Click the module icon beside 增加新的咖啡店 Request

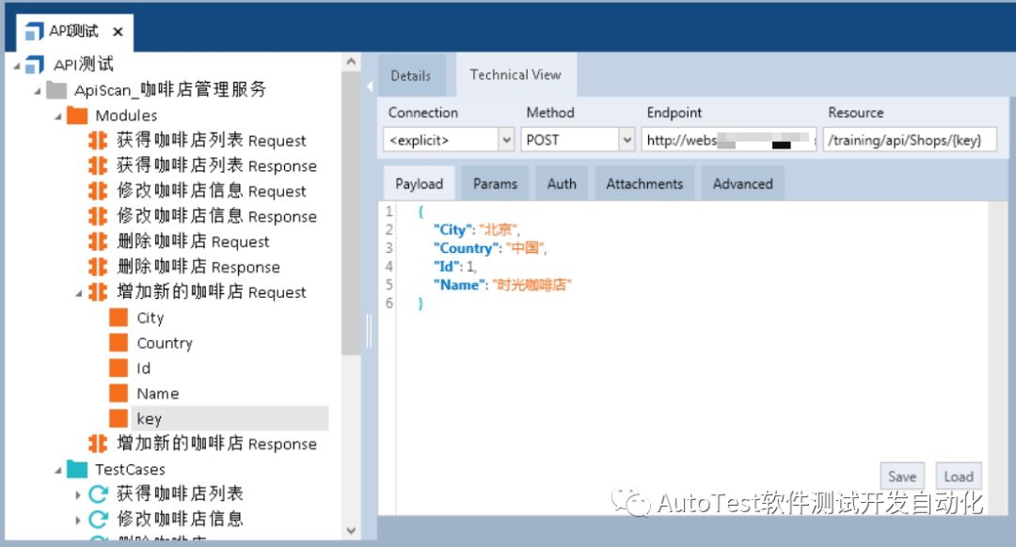[98, 291]
